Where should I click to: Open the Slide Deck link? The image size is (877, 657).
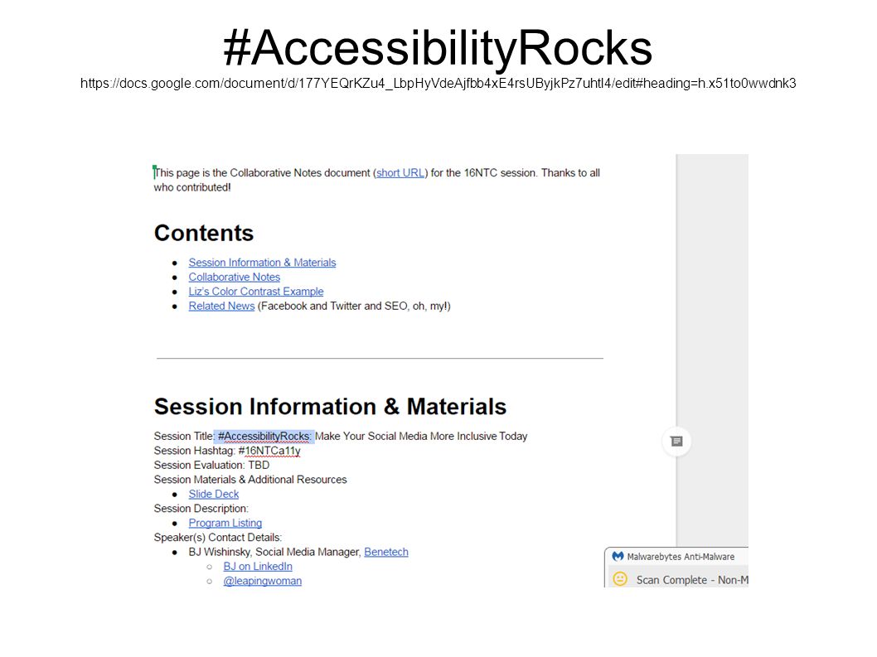point(213,494)
